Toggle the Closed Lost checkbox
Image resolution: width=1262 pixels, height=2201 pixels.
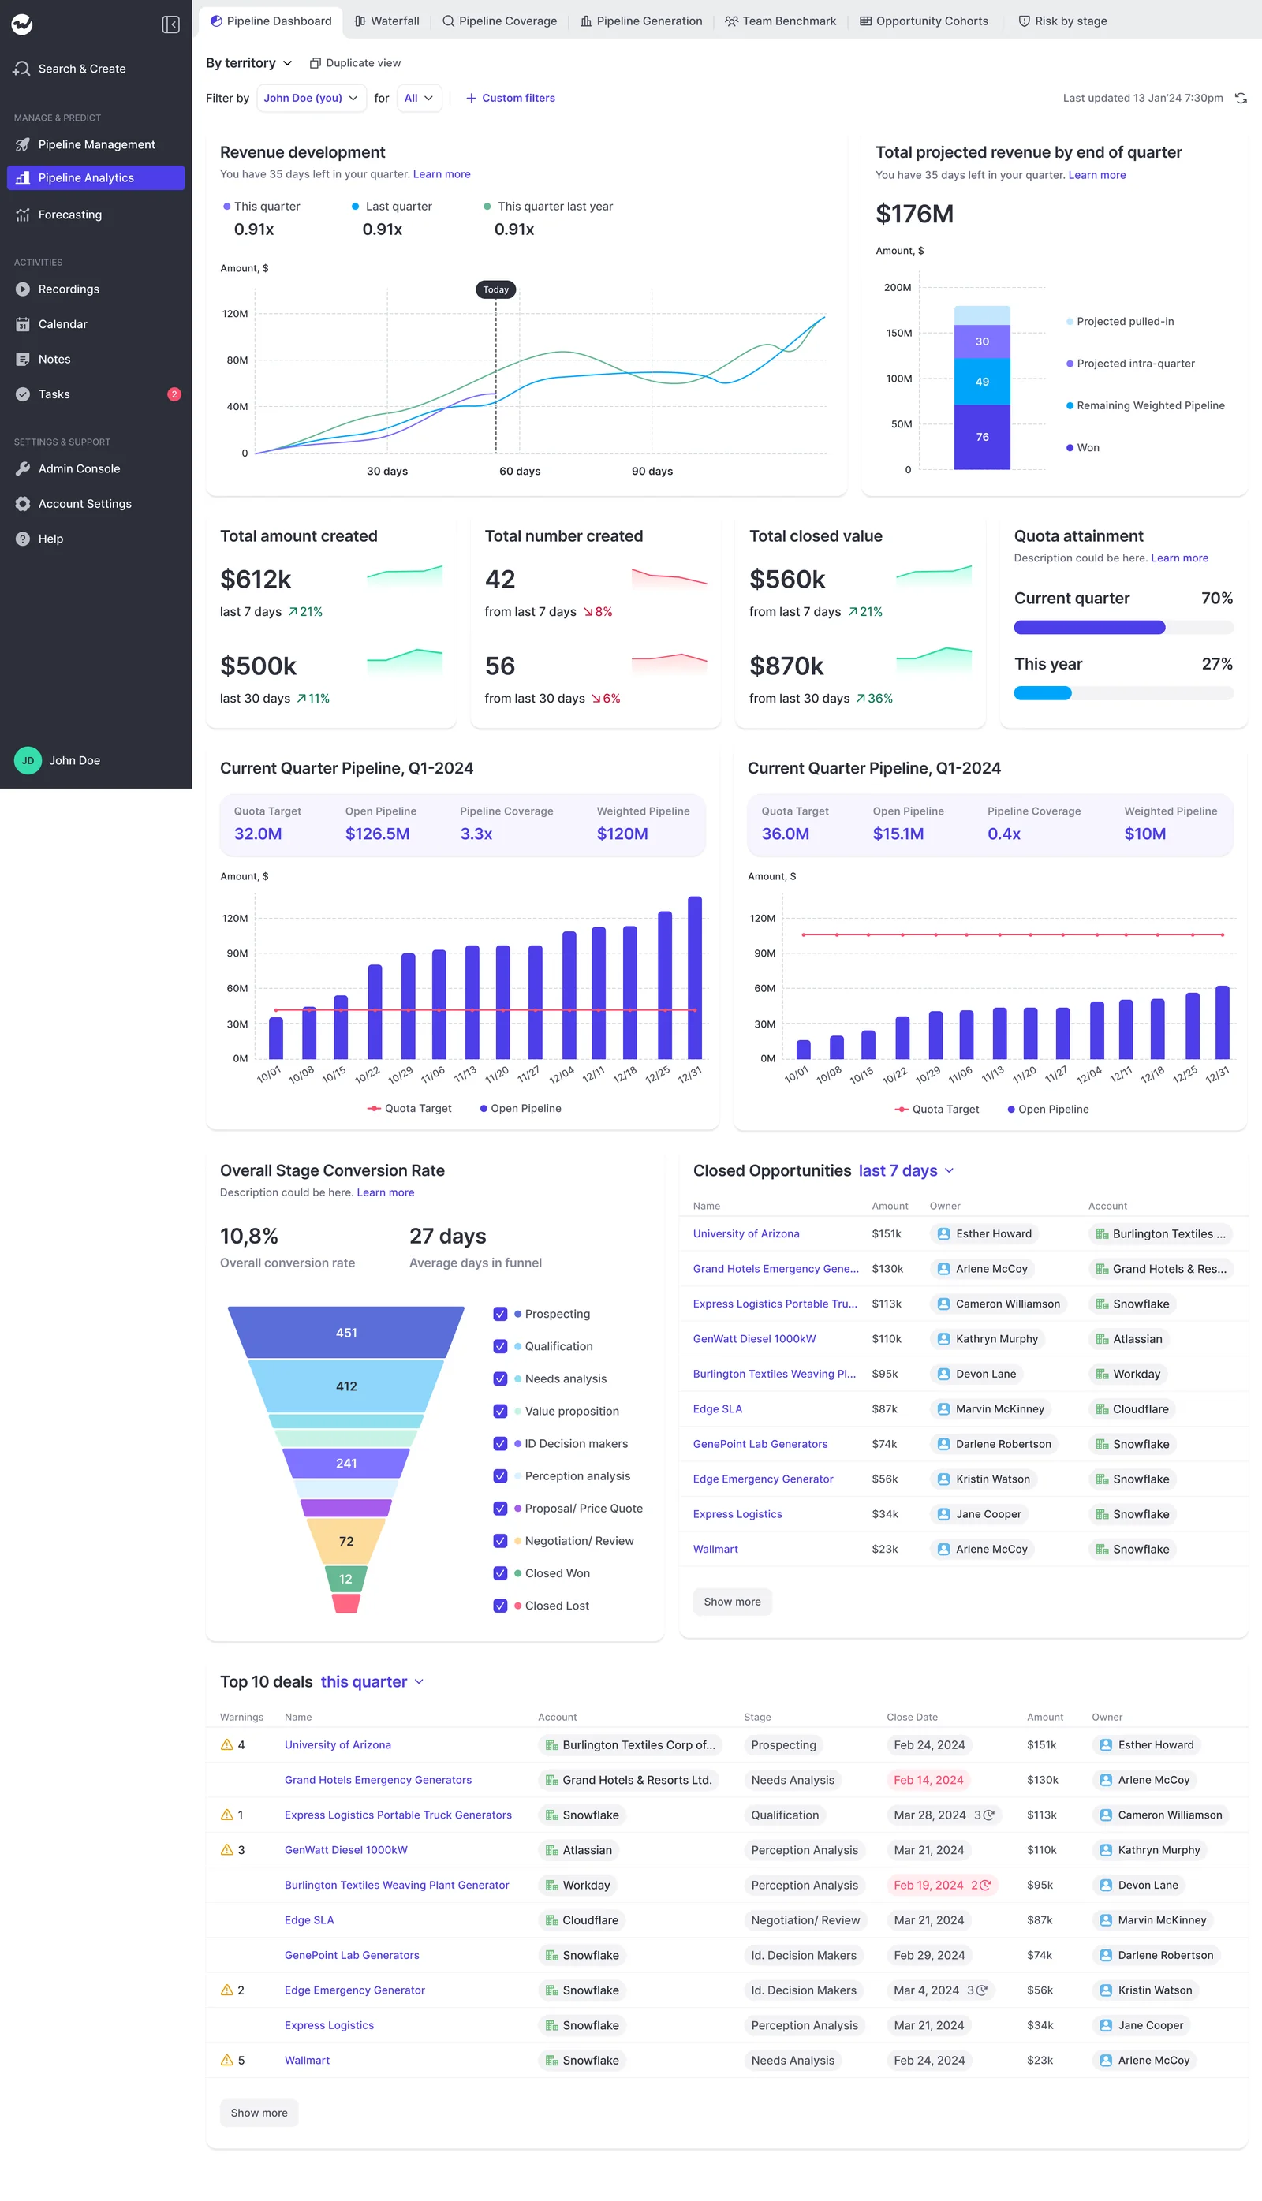500,1606
